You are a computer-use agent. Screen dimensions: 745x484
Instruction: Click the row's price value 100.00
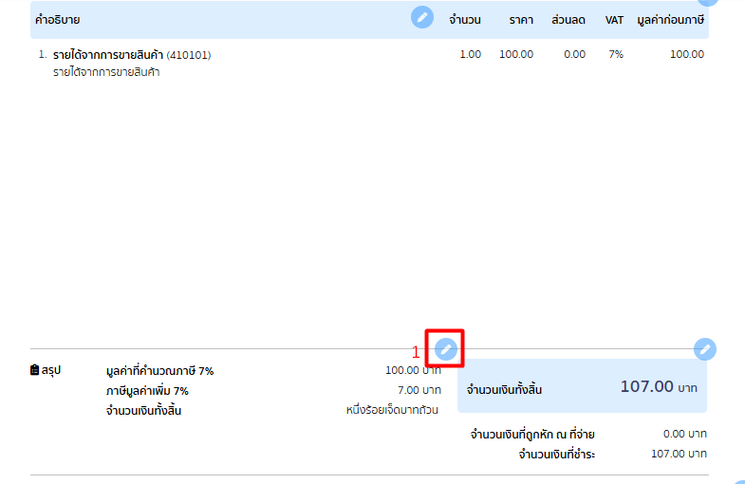point(516,54)
